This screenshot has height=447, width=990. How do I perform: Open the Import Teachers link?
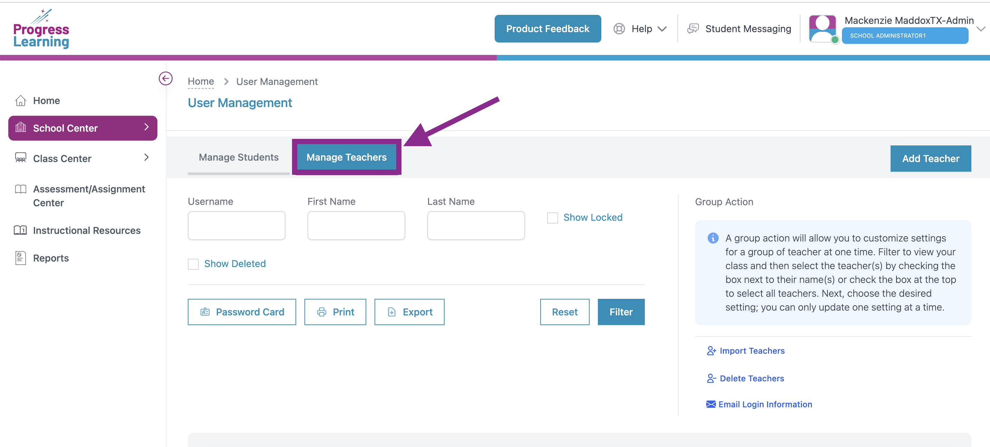pos(752,350)
